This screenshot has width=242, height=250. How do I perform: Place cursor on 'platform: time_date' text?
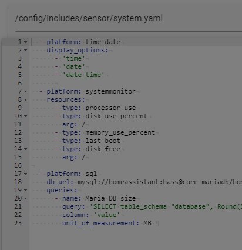(83, 42)
